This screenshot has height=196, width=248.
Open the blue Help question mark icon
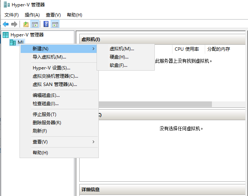pos(46,24)
